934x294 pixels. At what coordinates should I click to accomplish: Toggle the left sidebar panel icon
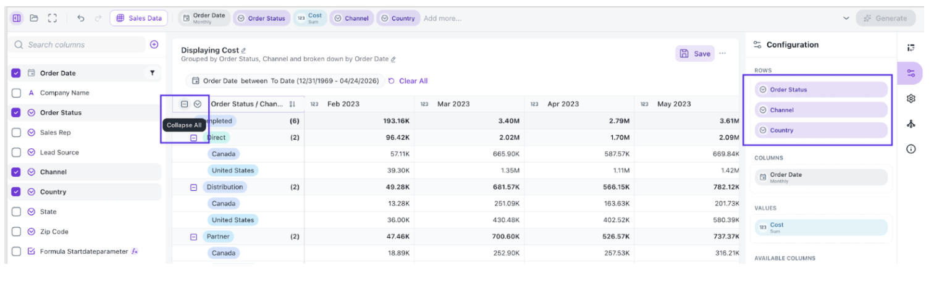(x=17, y=19)
